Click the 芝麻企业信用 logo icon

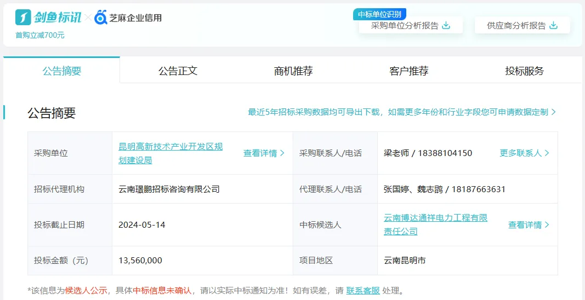(101, 18)
